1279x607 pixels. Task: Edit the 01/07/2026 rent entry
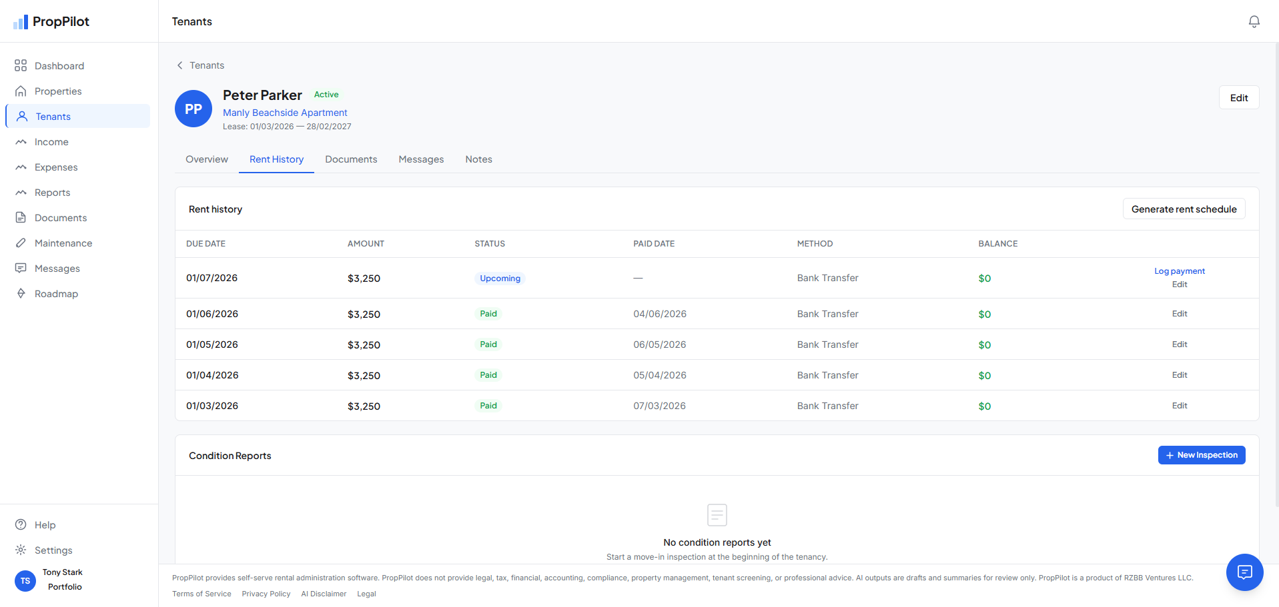[1180, 285]
